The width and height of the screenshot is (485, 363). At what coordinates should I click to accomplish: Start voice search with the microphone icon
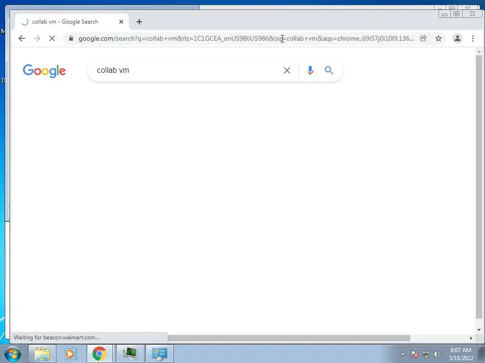[x=310, y=70]
